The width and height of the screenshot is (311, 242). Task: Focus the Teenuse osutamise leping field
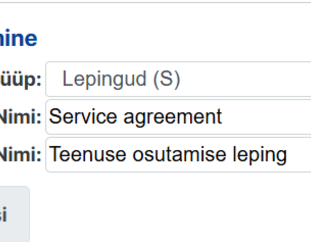click(178, 155)
